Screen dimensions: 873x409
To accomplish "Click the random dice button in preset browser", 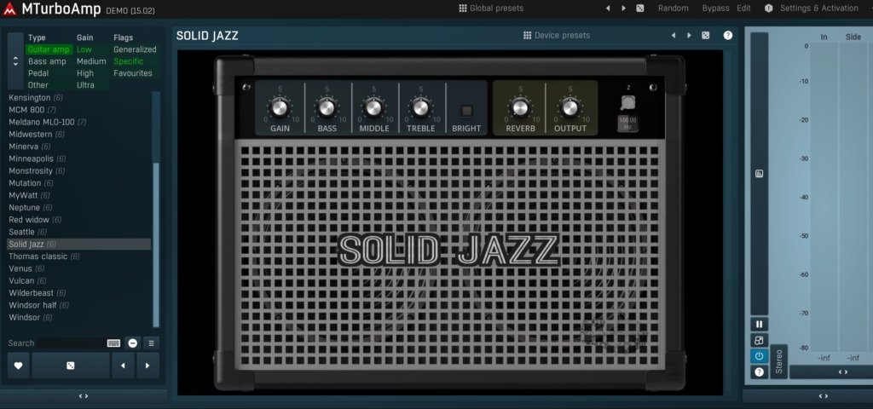I will click(70, 366).
